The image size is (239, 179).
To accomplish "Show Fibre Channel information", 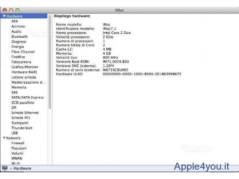I will click(23, 52).
